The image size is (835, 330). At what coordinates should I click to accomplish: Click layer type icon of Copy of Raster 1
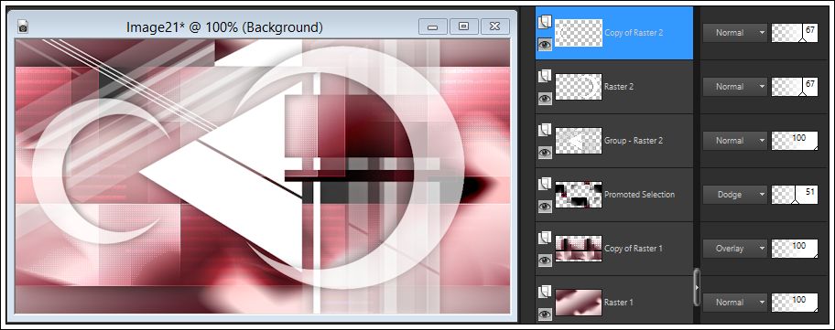tap(544, 238)
